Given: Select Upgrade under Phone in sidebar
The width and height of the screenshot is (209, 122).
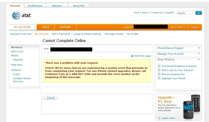Looking at the screenshot, I should click(18, 60).
